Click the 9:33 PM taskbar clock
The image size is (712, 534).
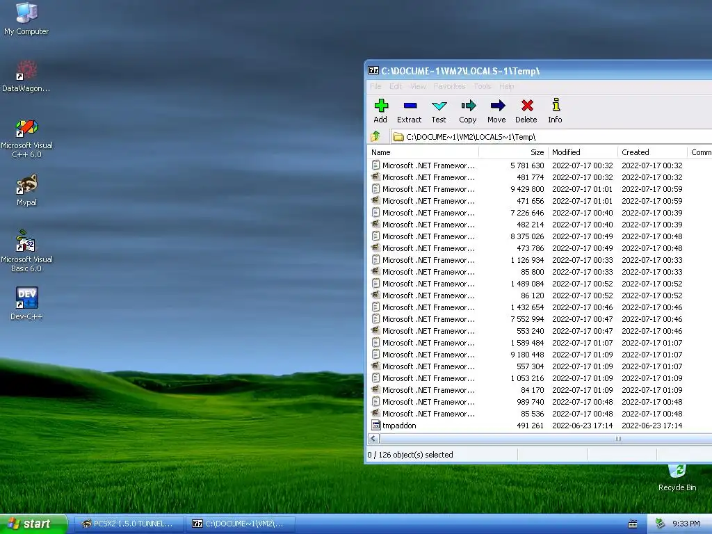pos(686,524)
